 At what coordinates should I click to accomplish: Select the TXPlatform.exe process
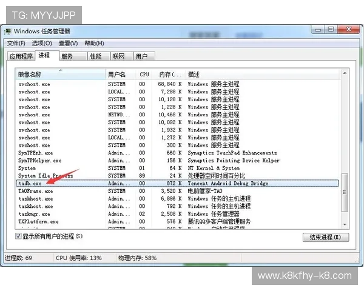177,222
